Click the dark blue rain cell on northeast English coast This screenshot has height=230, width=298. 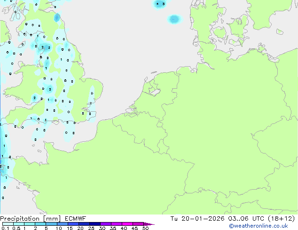(57, 18)
